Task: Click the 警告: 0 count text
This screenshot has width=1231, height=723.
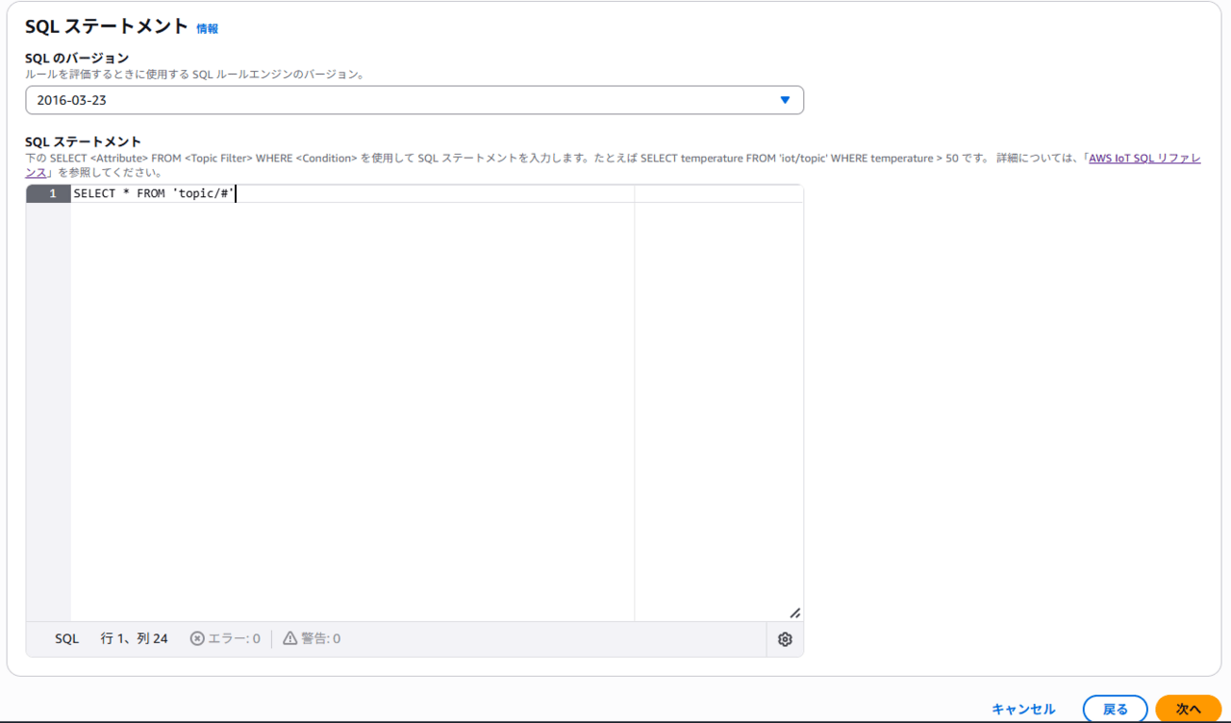Action: (320, 638)
